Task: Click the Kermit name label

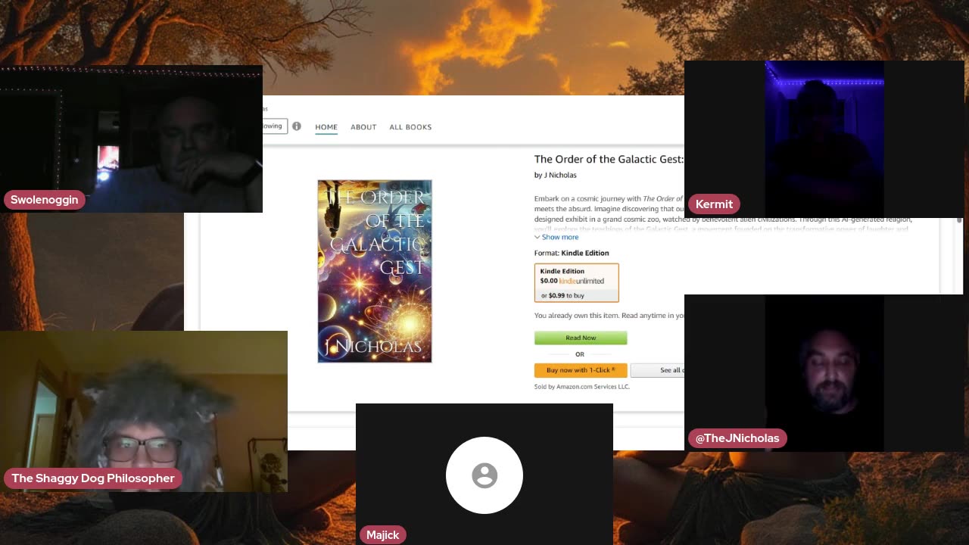Action: (x=714, y=204)
